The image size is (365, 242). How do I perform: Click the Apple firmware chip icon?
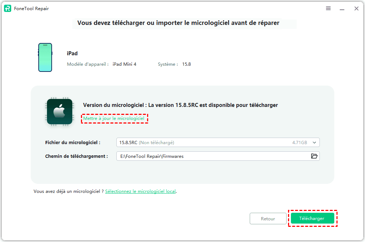pyautogui.click(x=60, y=112)
